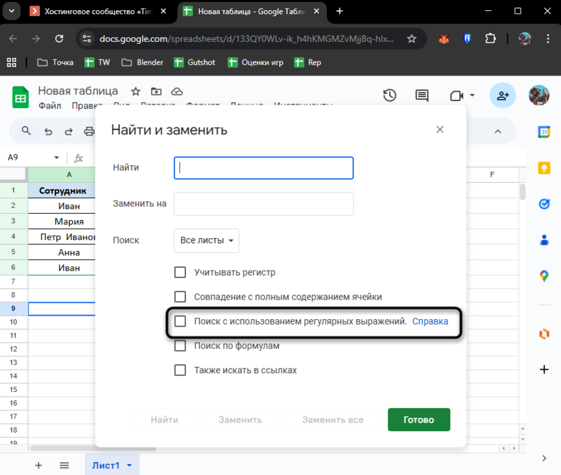The image size is (561, 475).
Task: Check 'Поиск с использованием регулярных выражений'
Action: 180,322
